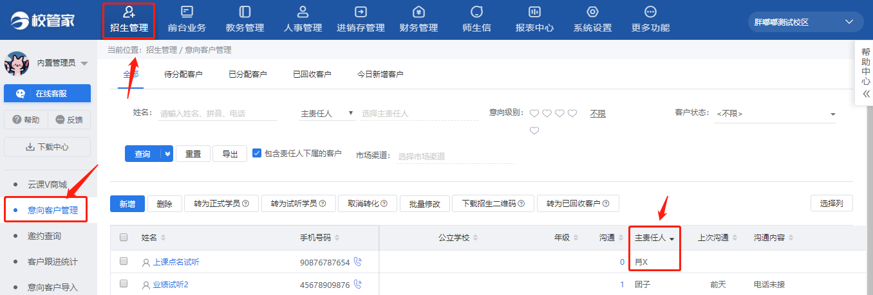Open 邀约查询 in sidebar
The image size is (873, 295).
tap(44, 236)
